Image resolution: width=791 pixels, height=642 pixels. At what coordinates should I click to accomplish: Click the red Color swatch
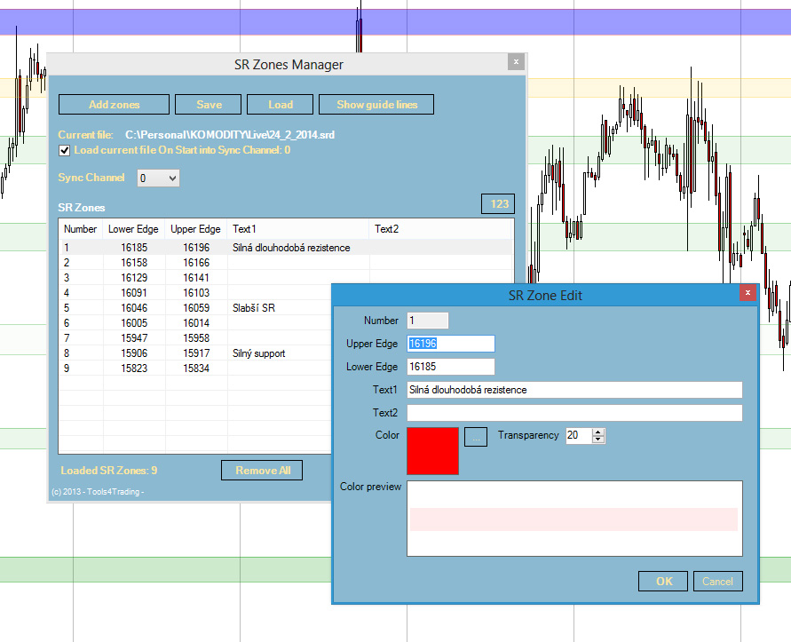pyautogui.click(x=433, y=451)
